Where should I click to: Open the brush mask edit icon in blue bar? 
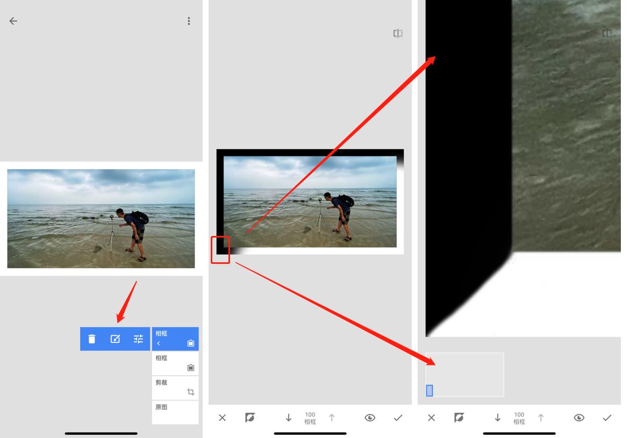116,339
